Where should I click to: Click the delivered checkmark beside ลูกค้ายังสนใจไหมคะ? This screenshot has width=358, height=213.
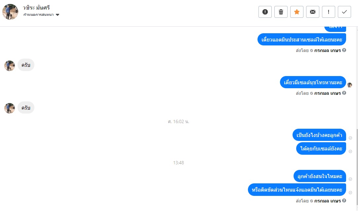click(350, 179)
